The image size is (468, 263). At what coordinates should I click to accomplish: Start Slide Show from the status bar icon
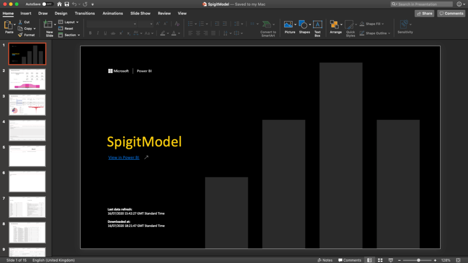point(391,260)
